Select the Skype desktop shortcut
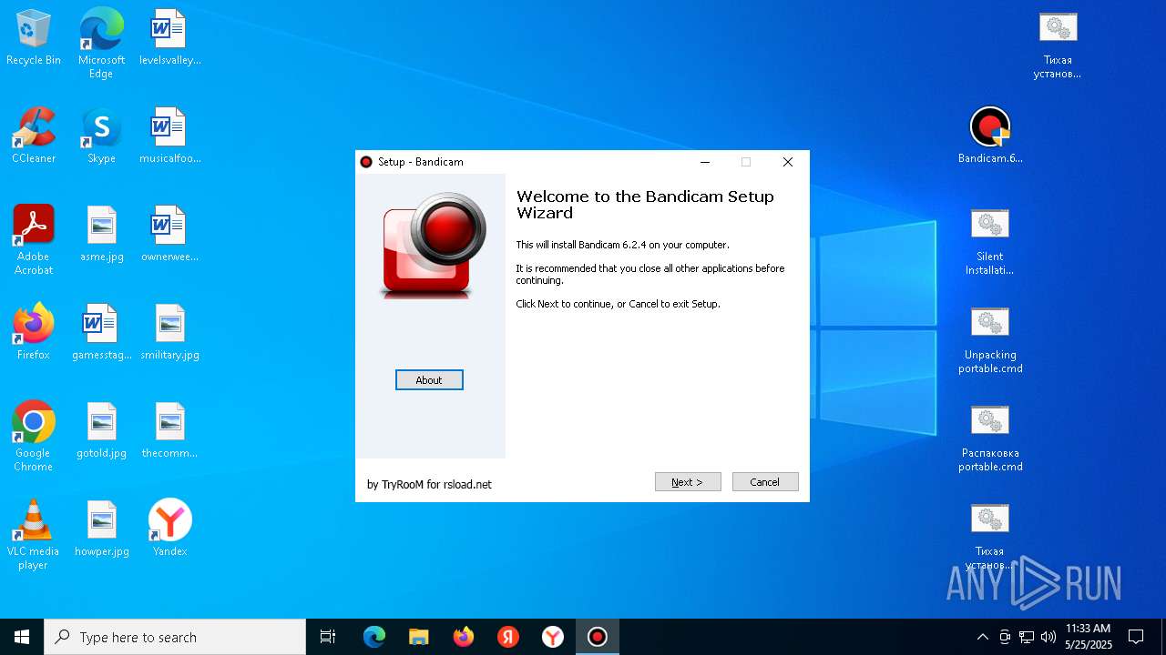 click(x=101, y=136)
